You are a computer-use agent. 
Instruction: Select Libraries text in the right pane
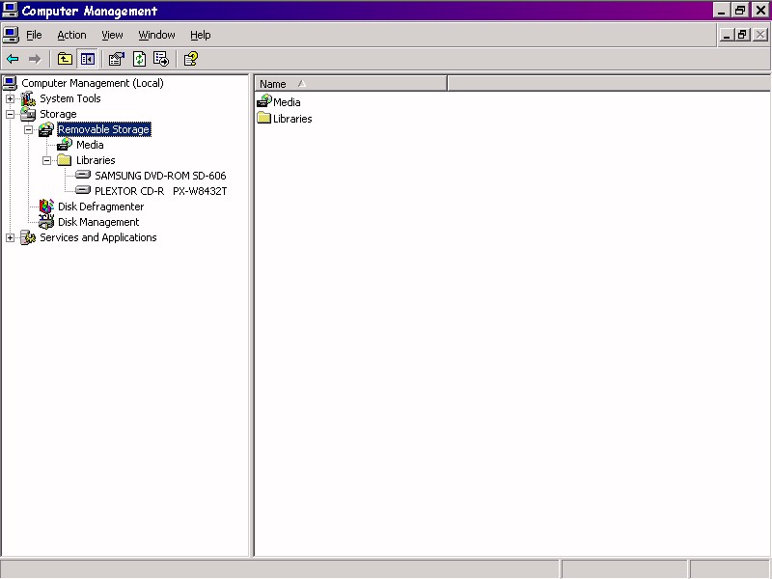point(292,119)
